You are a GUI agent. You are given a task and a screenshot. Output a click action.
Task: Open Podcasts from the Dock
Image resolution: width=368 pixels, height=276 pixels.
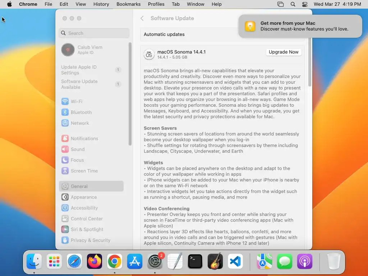[x=305, y=261]
